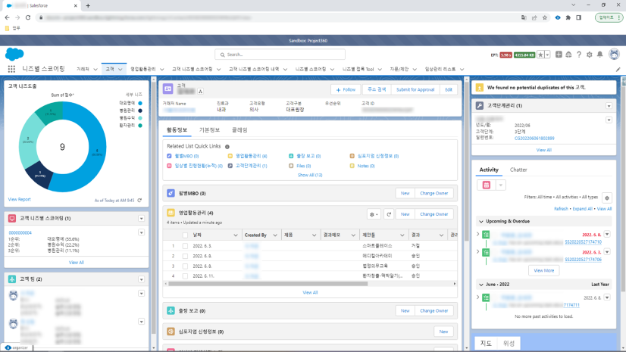Open Setup gear in header
Viewport: 626px width, 352px height.
coord(590,55)
